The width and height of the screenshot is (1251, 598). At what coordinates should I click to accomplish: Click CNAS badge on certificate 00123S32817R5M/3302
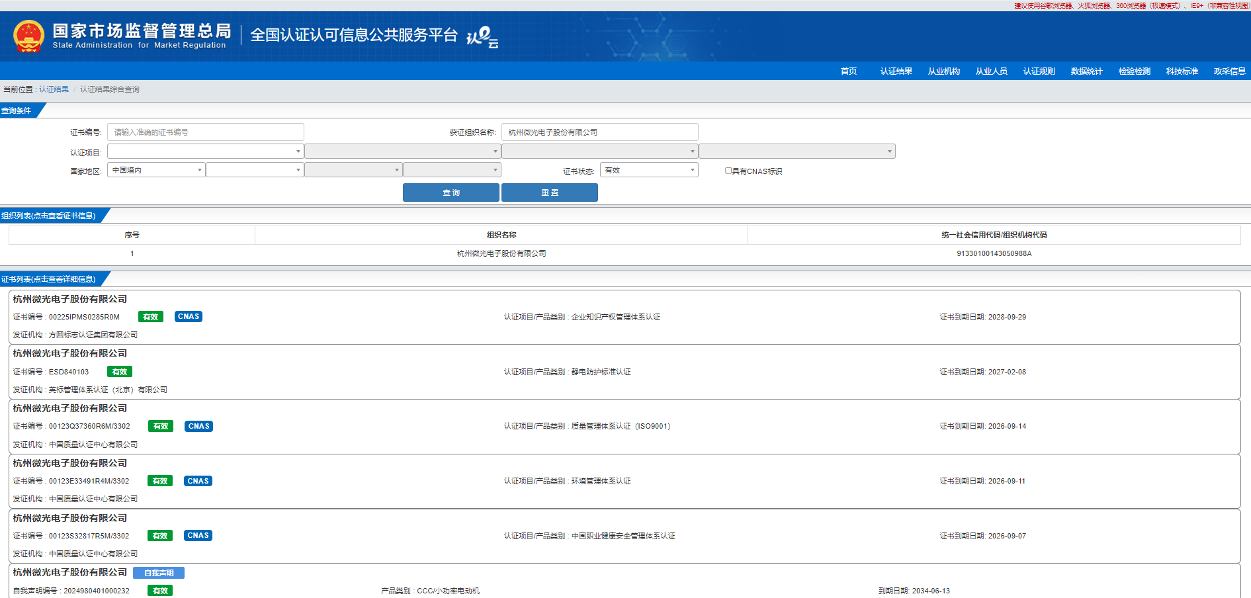(198, 536)
